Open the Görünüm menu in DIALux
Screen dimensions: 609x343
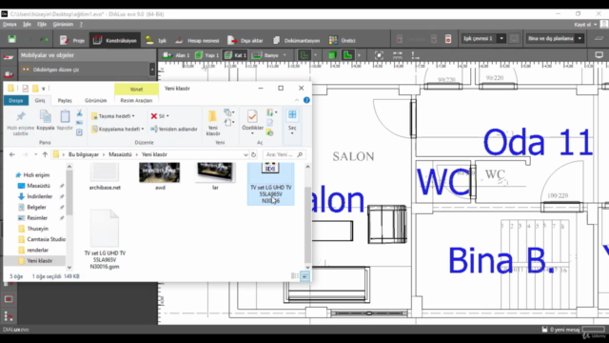(x=63, y=24)
